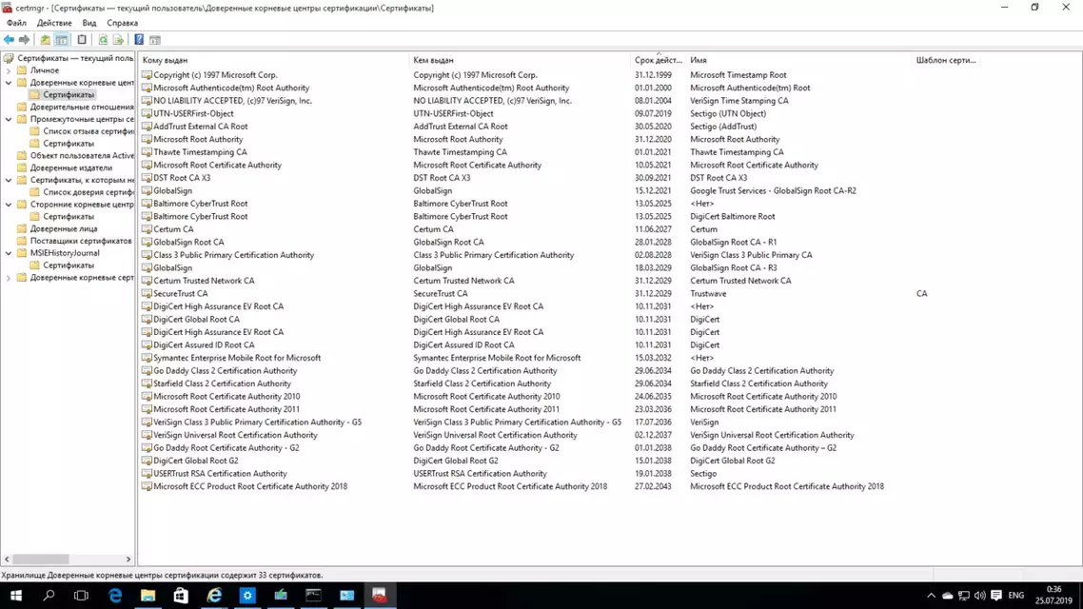Launch Microsoft Edge from the taskbar

click(x=114, y=595)
